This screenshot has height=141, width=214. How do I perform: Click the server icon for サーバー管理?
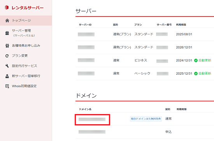click(7, 33)
